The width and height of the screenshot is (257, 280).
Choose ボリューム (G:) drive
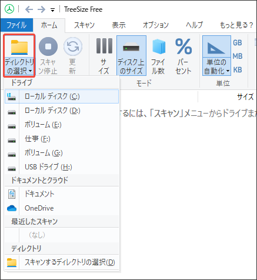click(62, 153)
